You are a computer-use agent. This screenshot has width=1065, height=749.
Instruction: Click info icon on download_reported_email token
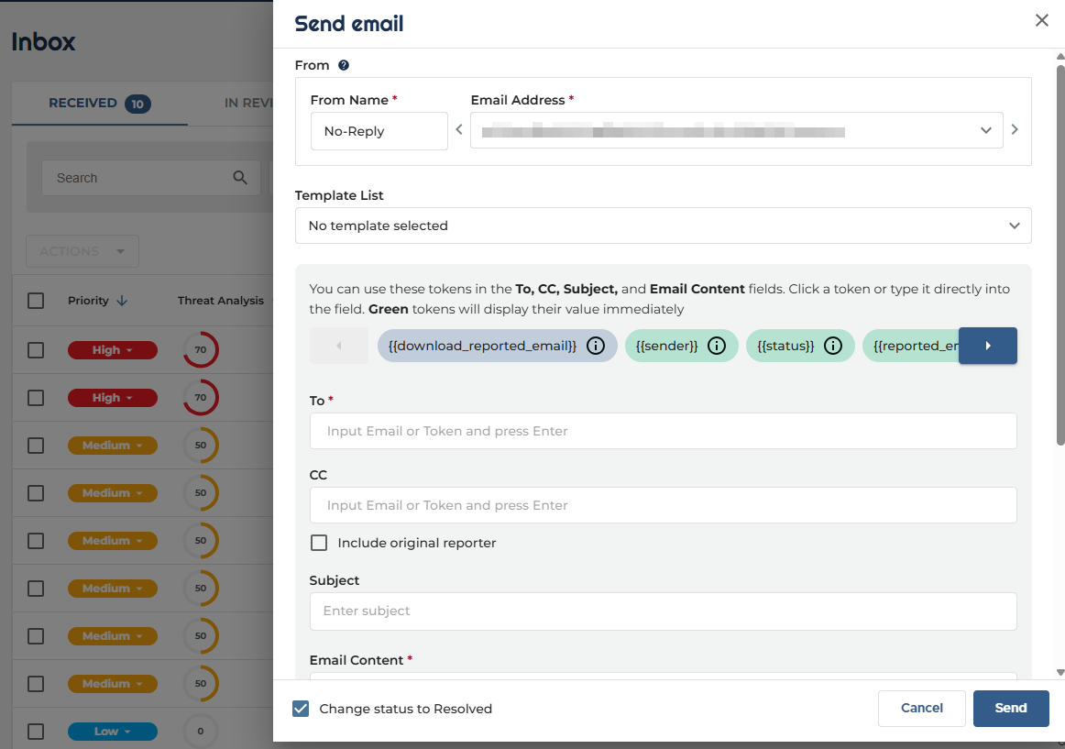(x=596, y=346)
